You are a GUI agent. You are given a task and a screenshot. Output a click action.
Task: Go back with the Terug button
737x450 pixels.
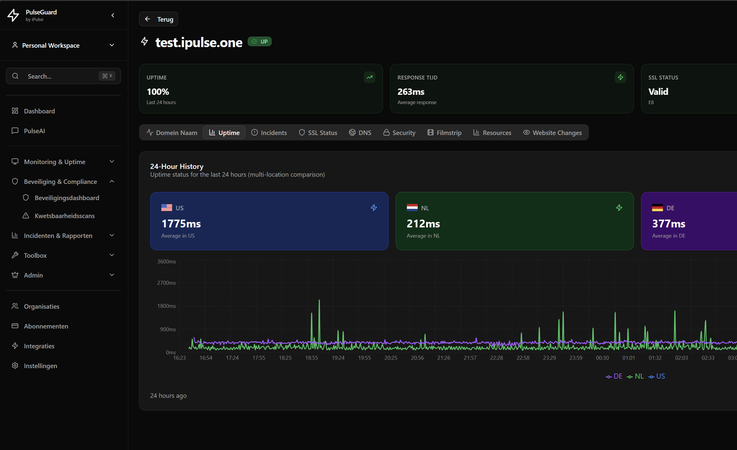point(159,19)
